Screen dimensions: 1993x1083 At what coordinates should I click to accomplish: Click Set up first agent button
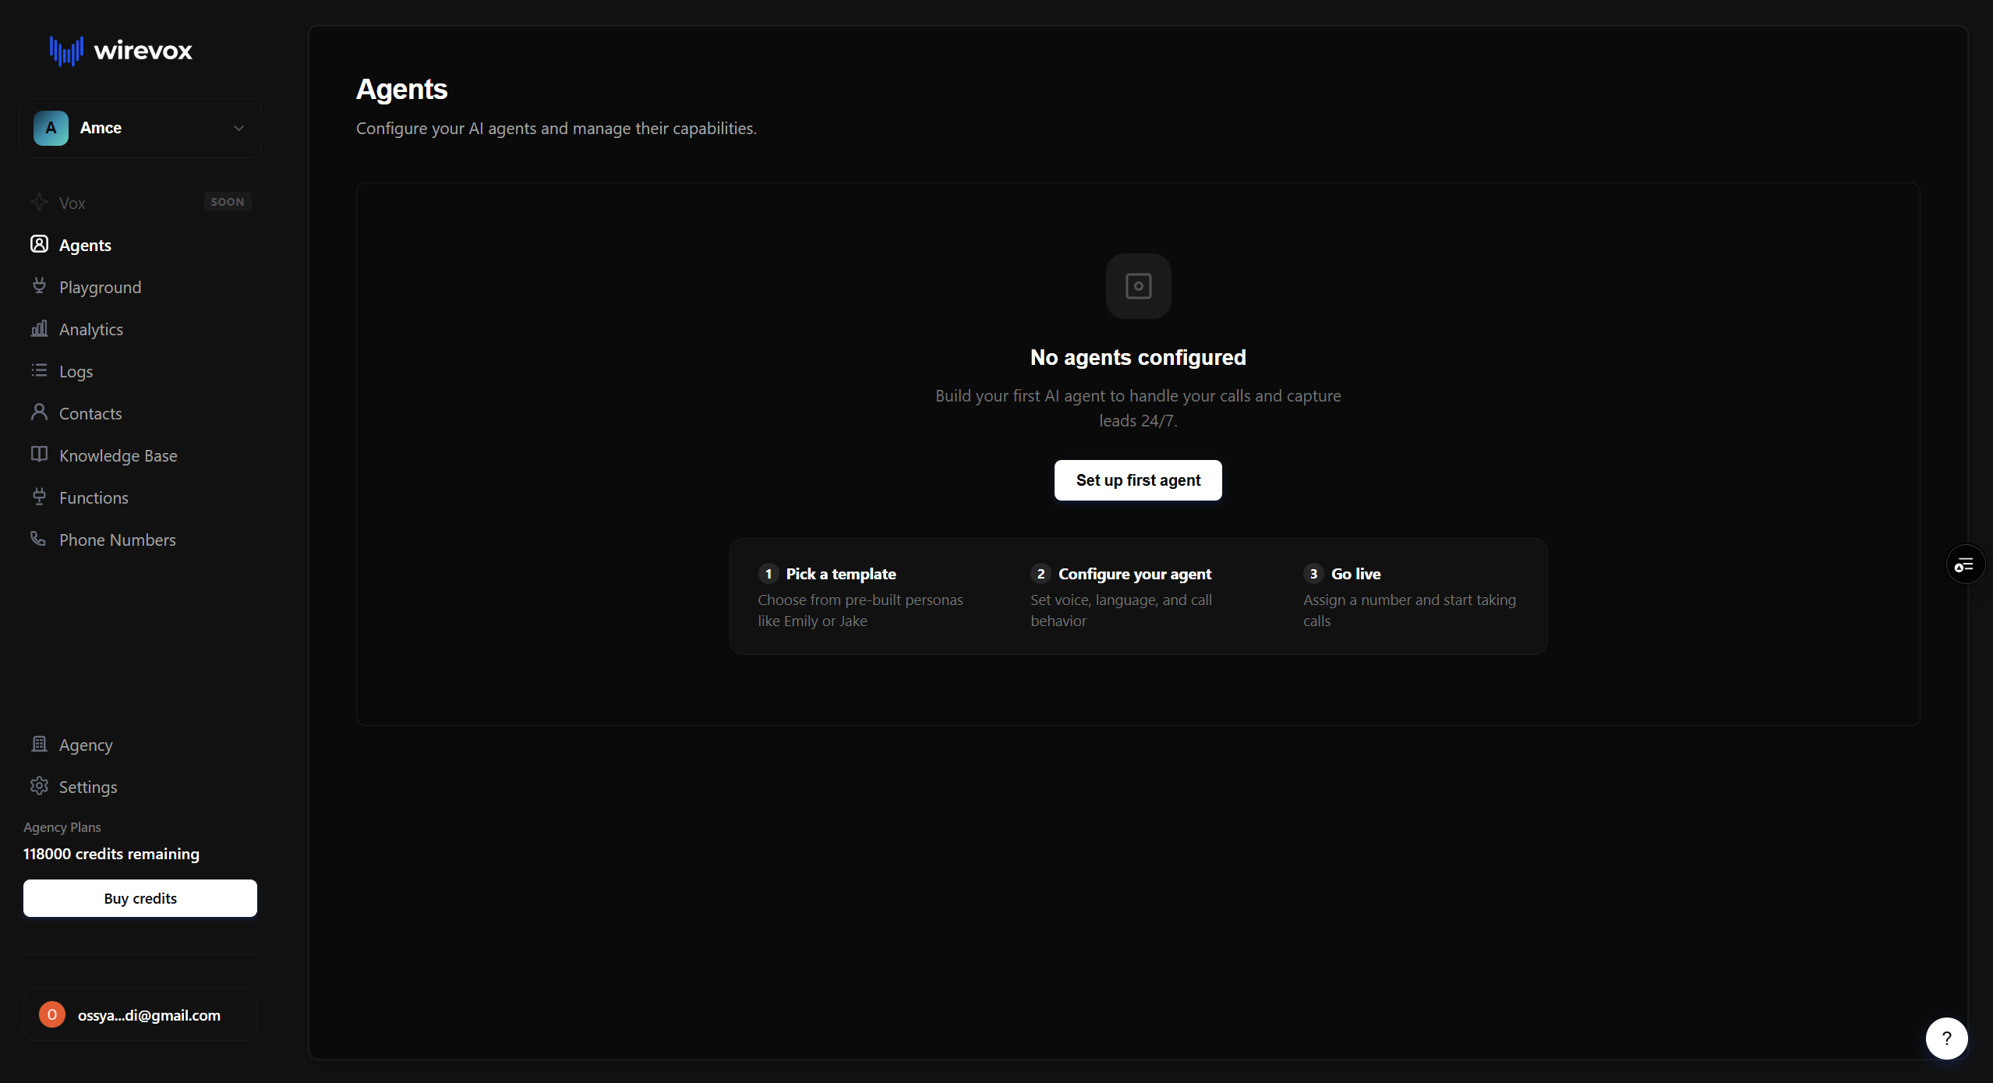(x=1138, y=480)
